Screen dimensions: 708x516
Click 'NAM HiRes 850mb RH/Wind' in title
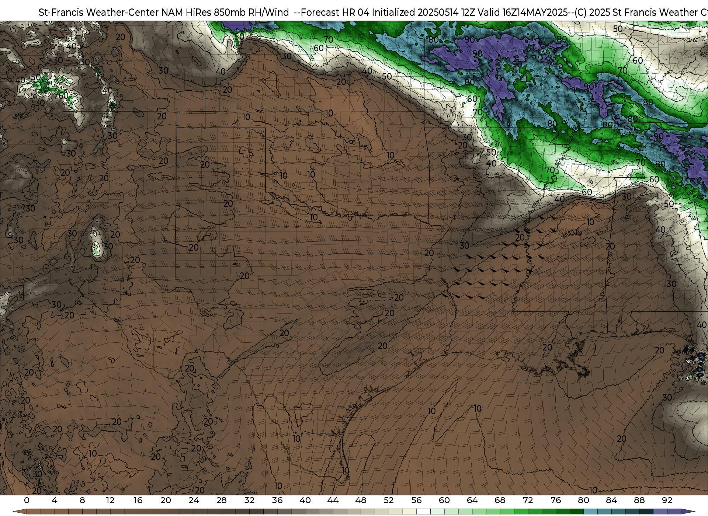(x=225, y=13)
